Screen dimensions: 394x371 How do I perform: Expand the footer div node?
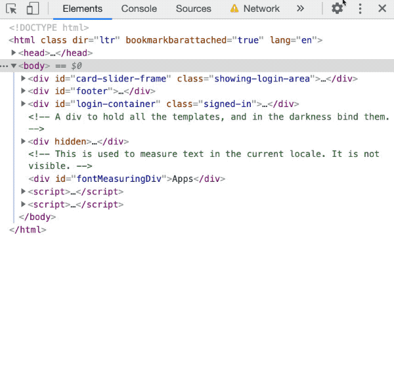(x=24, y=91)
